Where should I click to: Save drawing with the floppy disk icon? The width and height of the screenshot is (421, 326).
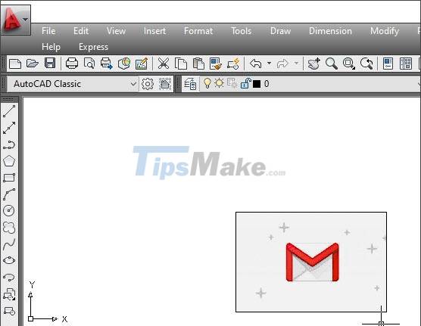50,64
